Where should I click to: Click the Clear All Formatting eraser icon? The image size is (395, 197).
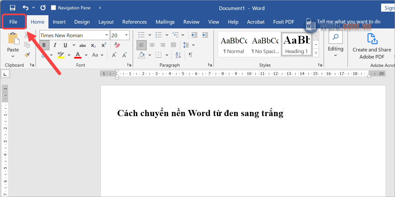[x=117, y=45]
